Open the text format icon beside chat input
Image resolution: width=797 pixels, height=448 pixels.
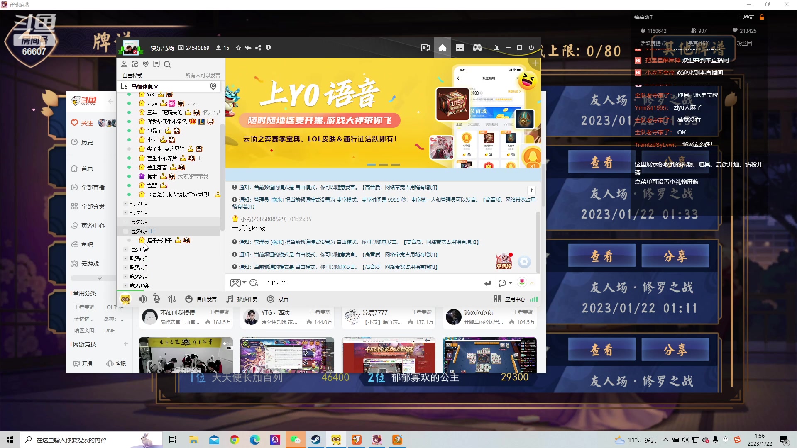254,283
